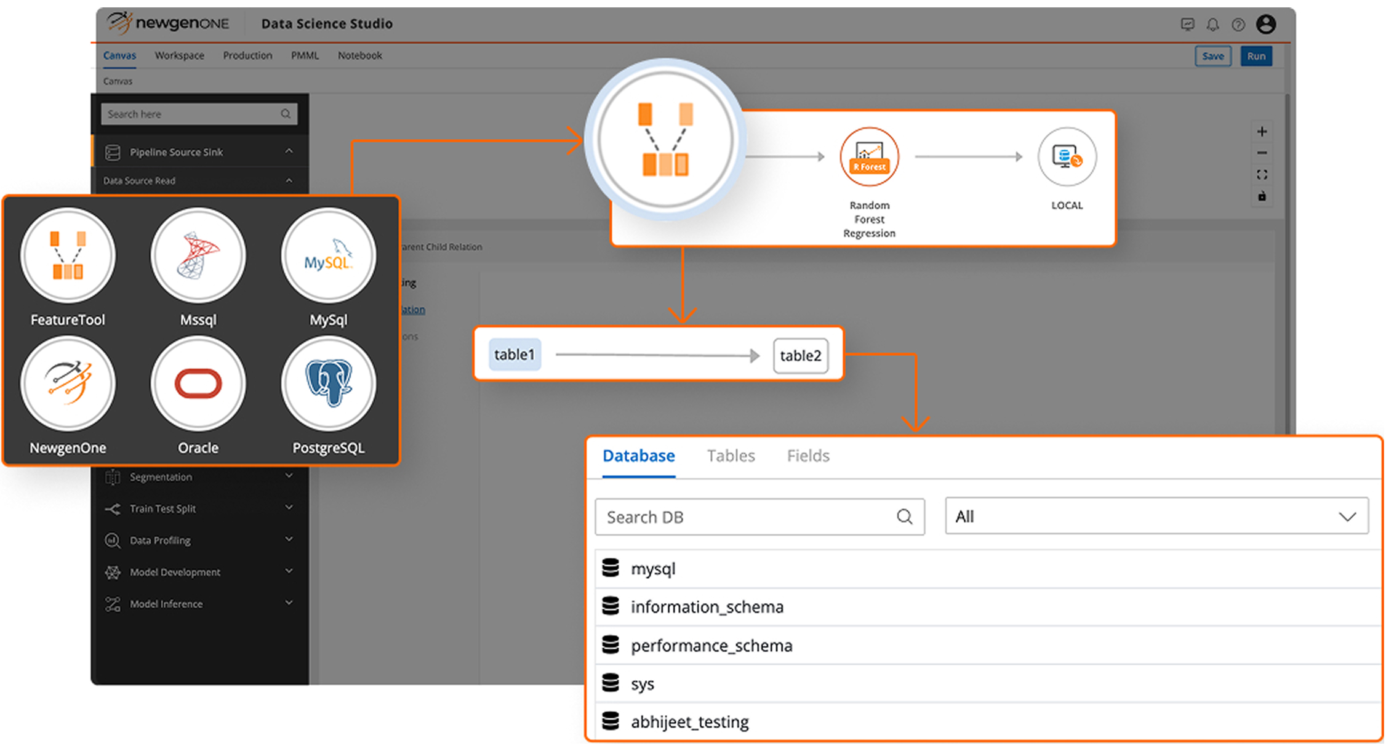Viewport: 1386px width, 751px height.
Task: Collapse the Pipeline Source Sink section
Action: tap(289, 151)
